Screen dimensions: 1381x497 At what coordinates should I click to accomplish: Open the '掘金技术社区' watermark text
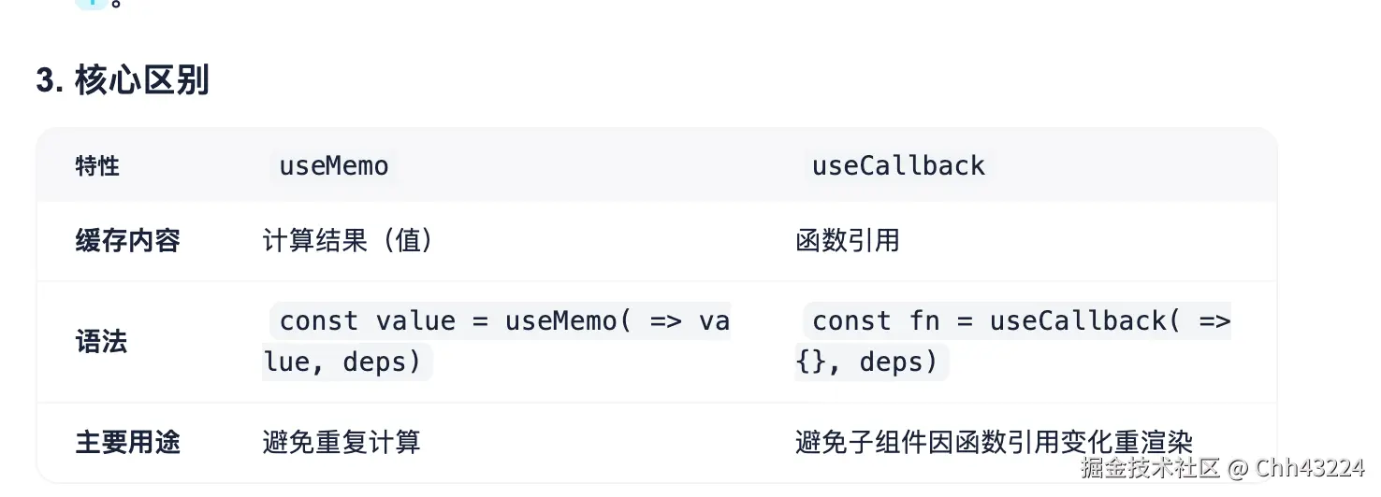[x=1151, y=467]
